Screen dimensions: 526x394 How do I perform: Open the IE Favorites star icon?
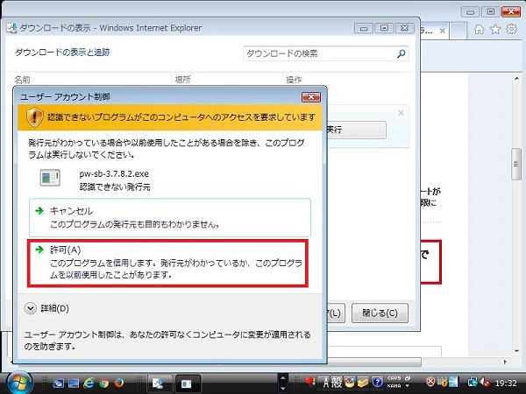[495, 30]
